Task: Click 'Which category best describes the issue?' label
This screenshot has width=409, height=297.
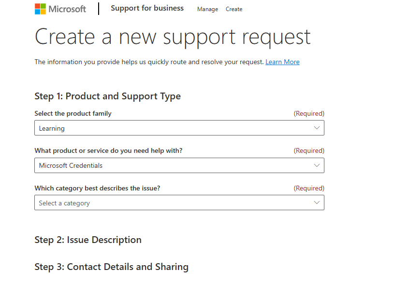Action: (97, 188)
